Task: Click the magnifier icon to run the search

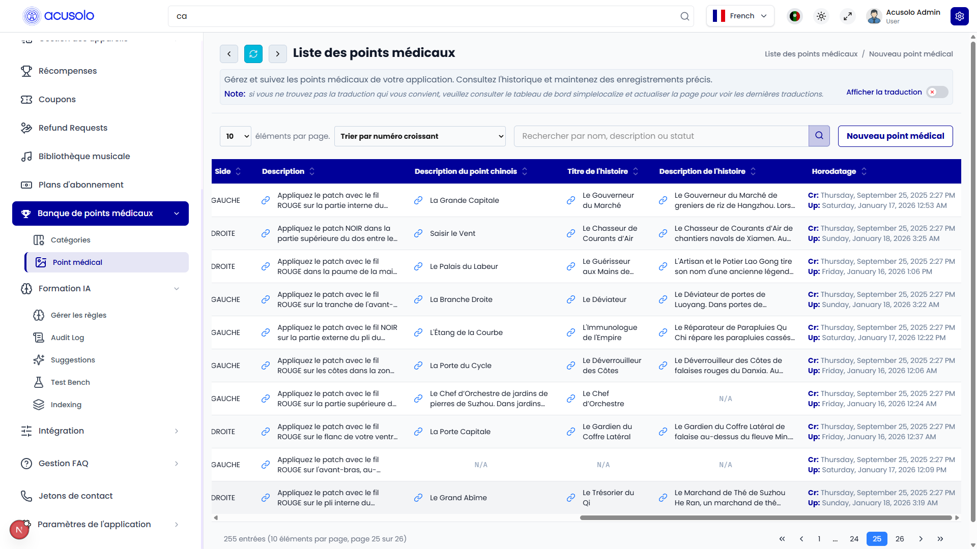Action: click(x=819, y=136)
